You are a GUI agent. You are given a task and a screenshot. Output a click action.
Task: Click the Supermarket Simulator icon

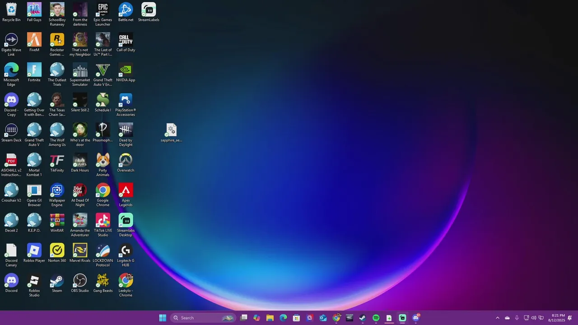(x=80, y=75)
